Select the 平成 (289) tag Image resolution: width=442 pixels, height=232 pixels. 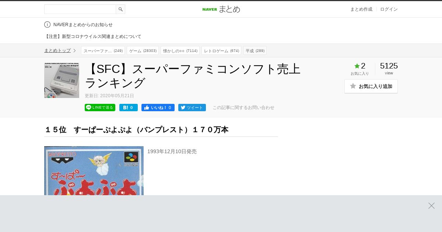tap(255, 50)
